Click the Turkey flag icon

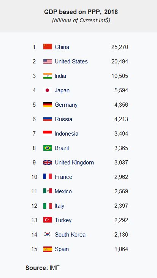click(x=48, y=220)
